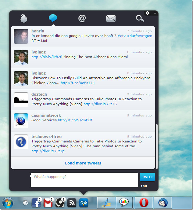Click henriu's 7 minutes ago timestamp
The height and width of the screenshot is (210, 193).
139,31
